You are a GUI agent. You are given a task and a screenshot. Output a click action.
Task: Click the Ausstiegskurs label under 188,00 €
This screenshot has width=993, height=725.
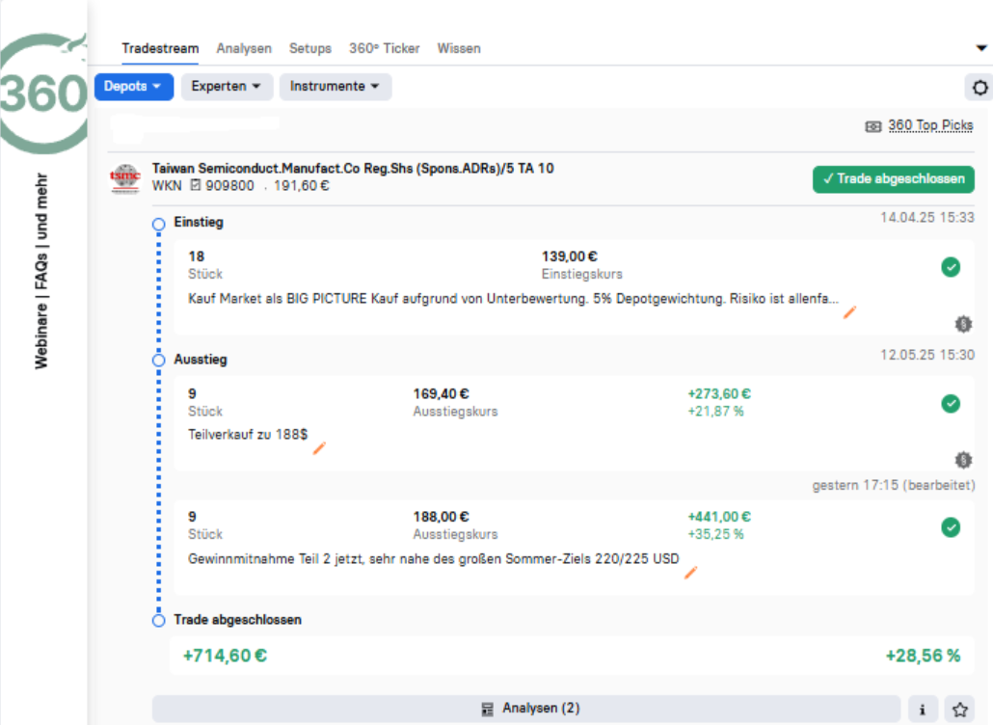(x=455, y=534)
